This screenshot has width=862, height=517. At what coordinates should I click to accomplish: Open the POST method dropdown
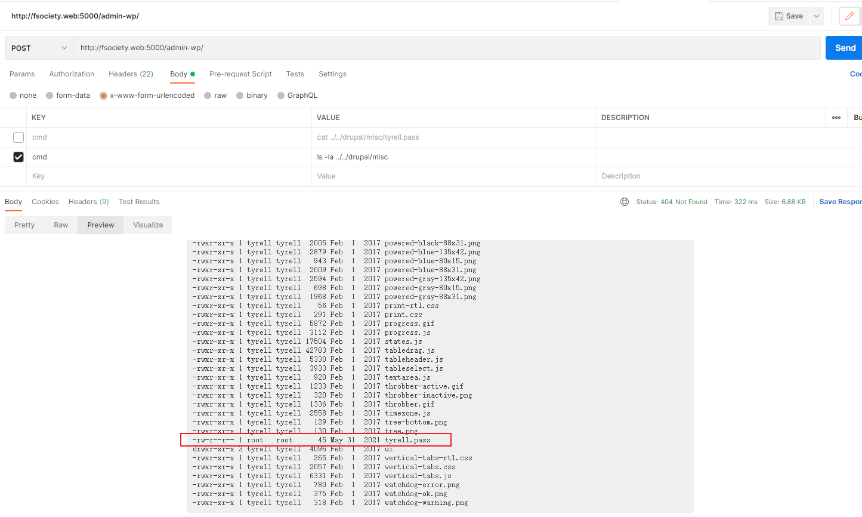(39, 48)
